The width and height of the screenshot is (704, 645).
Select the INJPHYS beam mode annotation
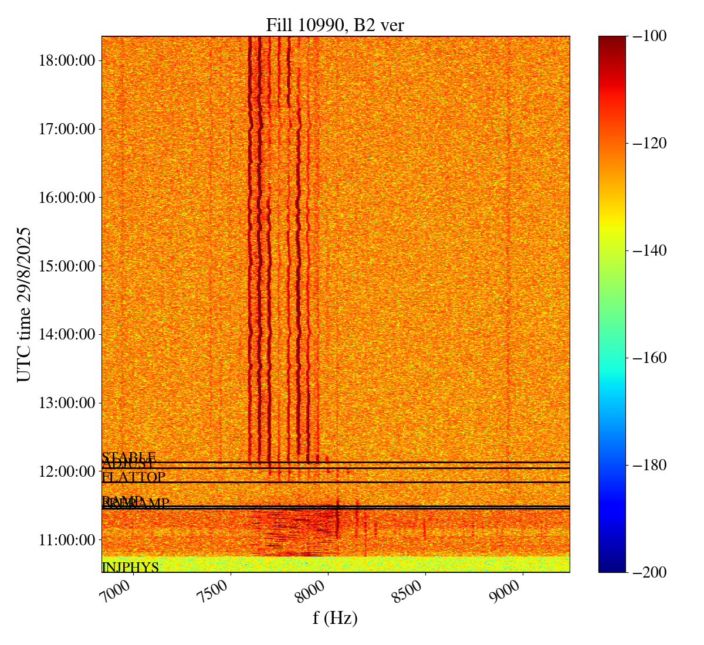click(130, 567)
